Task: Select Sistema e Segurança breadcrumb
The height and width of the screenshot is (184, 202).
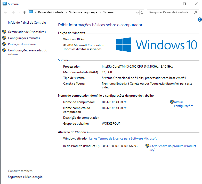Action: coord(83,12)
